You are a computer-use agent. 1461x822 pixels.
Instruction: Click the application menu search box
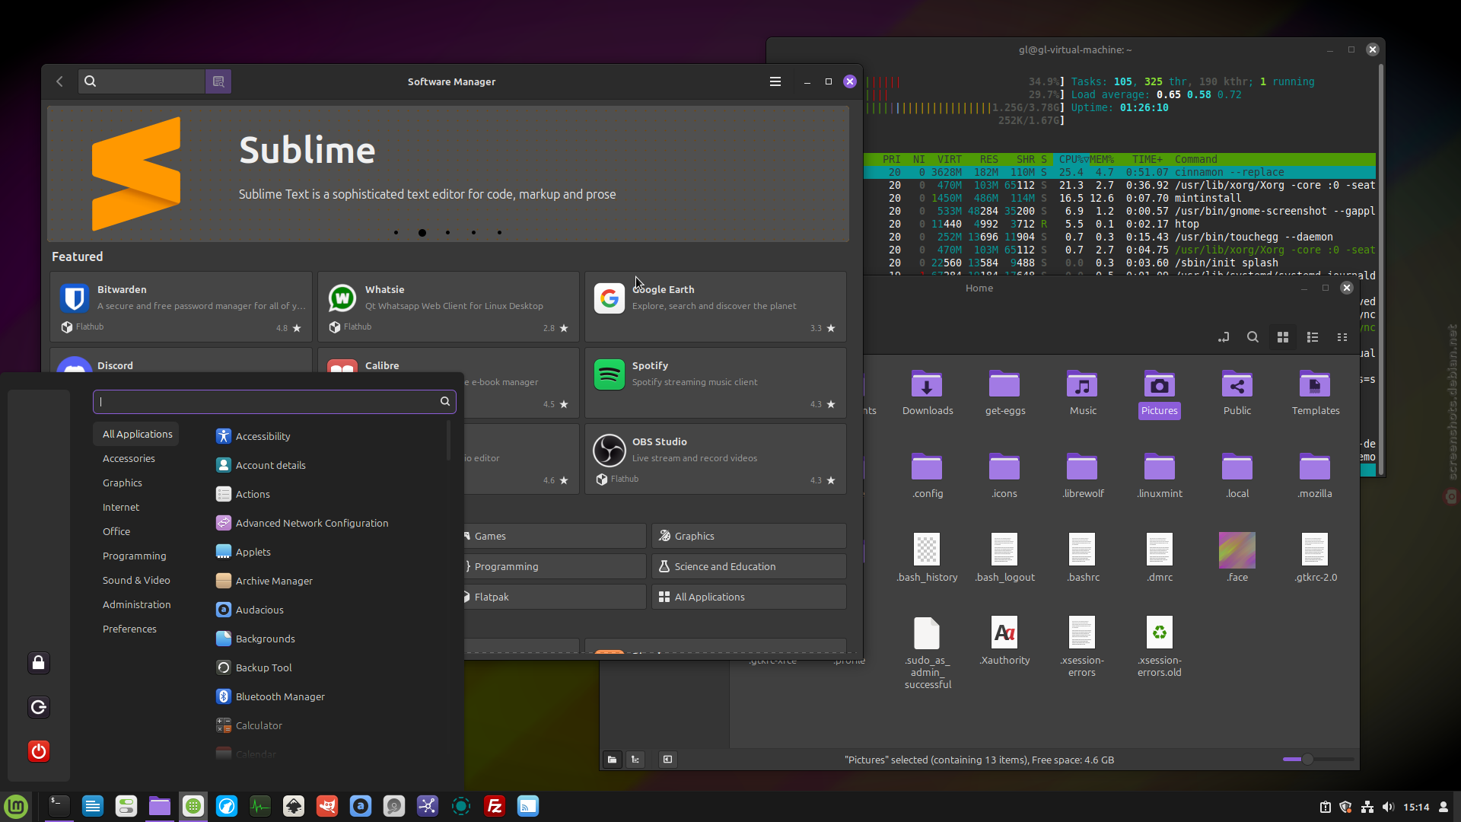[x=274, y=401]
